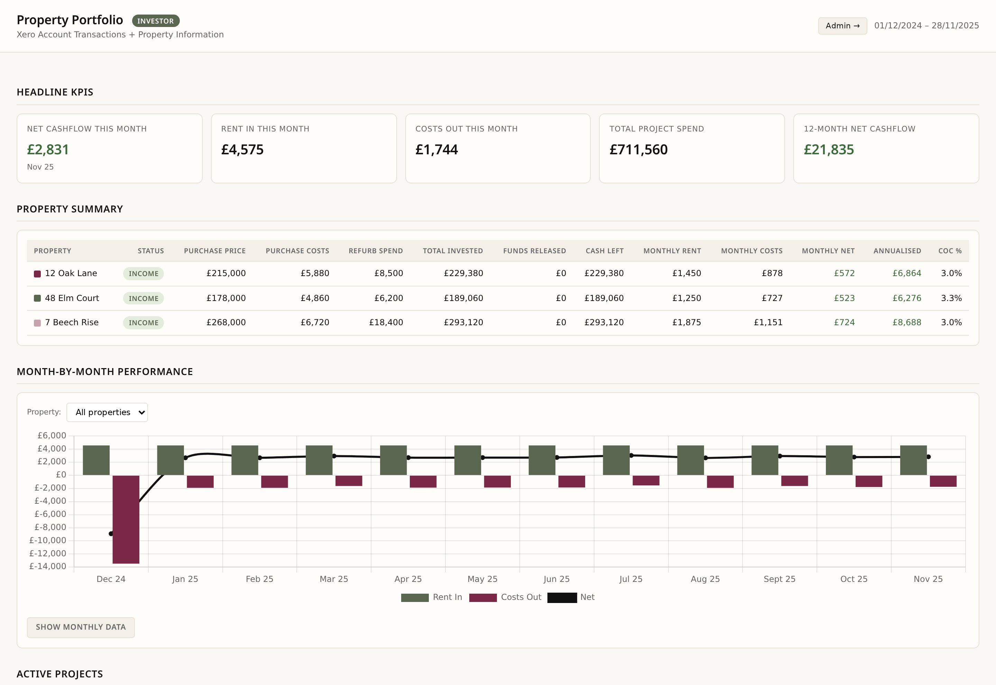
Task: Click the £1,875 monthly rent cell
Action: tap(687, 322)
